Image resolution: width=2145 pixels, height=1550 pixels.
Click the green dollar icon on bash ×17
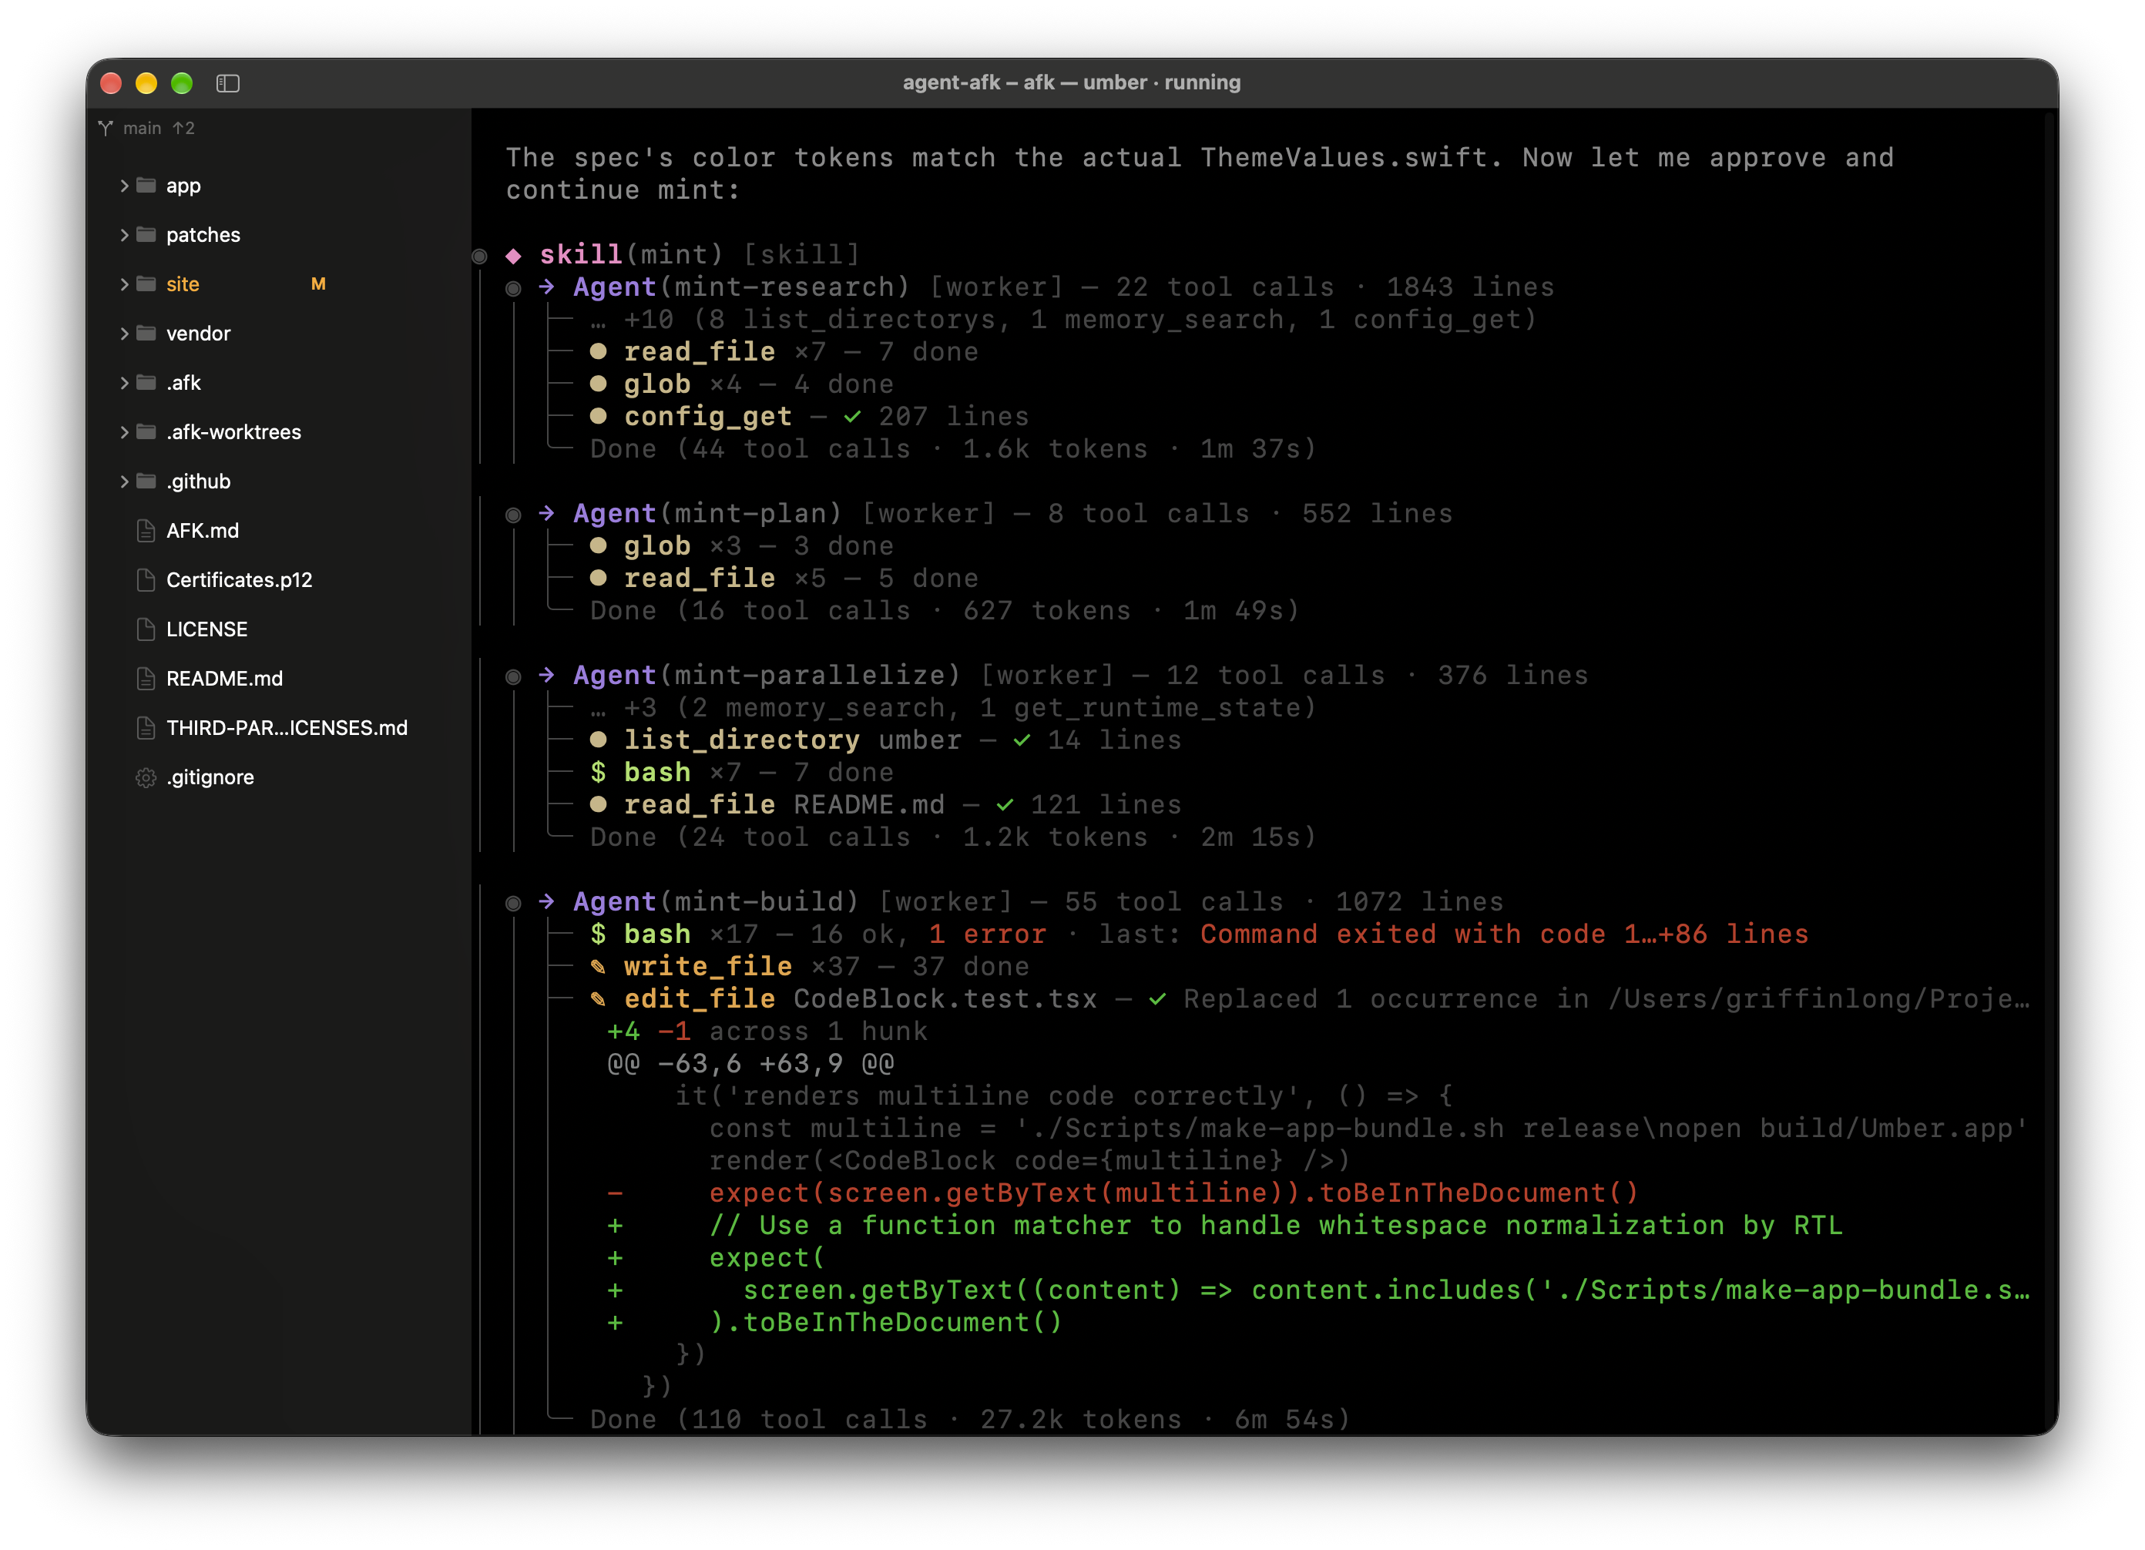point(598,934)
